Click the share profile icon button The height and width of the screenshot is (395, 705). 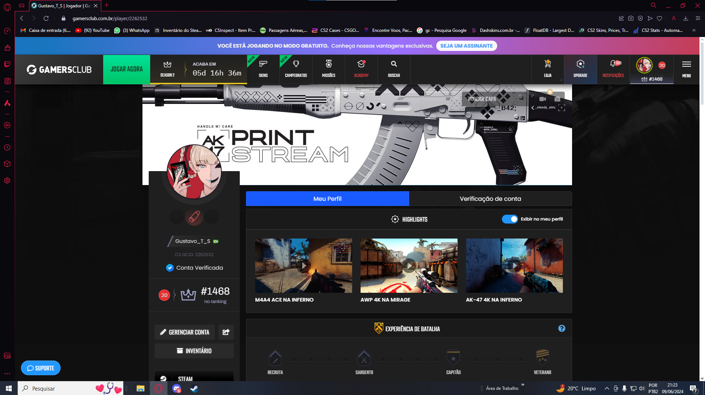click(226, 332)
